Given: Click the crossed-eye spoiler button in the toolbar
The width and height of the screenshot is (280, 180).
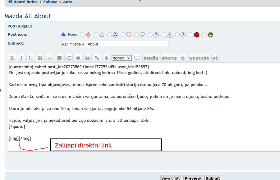Looking at the screenshot, I should [183, 58].
